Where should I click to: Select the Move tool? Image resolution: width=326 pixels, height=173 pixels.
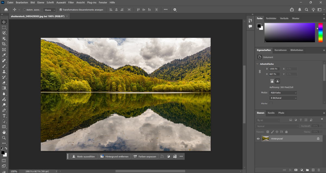(4, 22)
